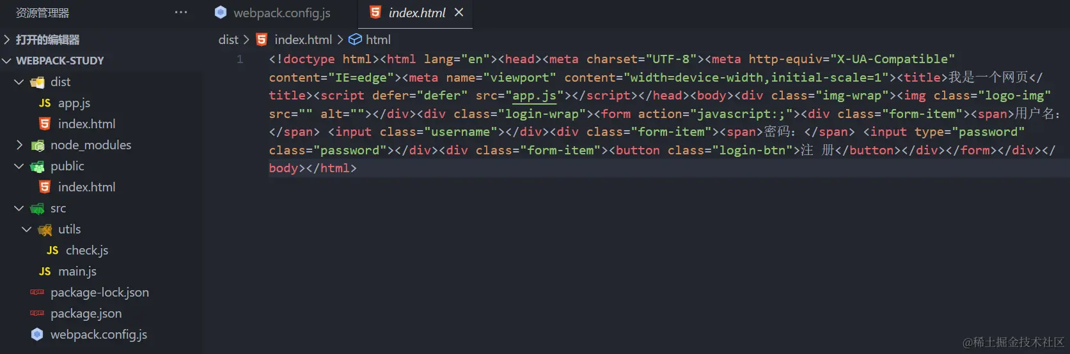Click the JS icon beside app.js

(45, 103)
